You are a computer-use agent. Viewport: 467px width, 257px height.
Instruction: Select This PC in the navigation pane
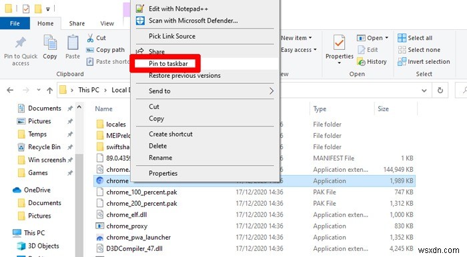(29, 232)
